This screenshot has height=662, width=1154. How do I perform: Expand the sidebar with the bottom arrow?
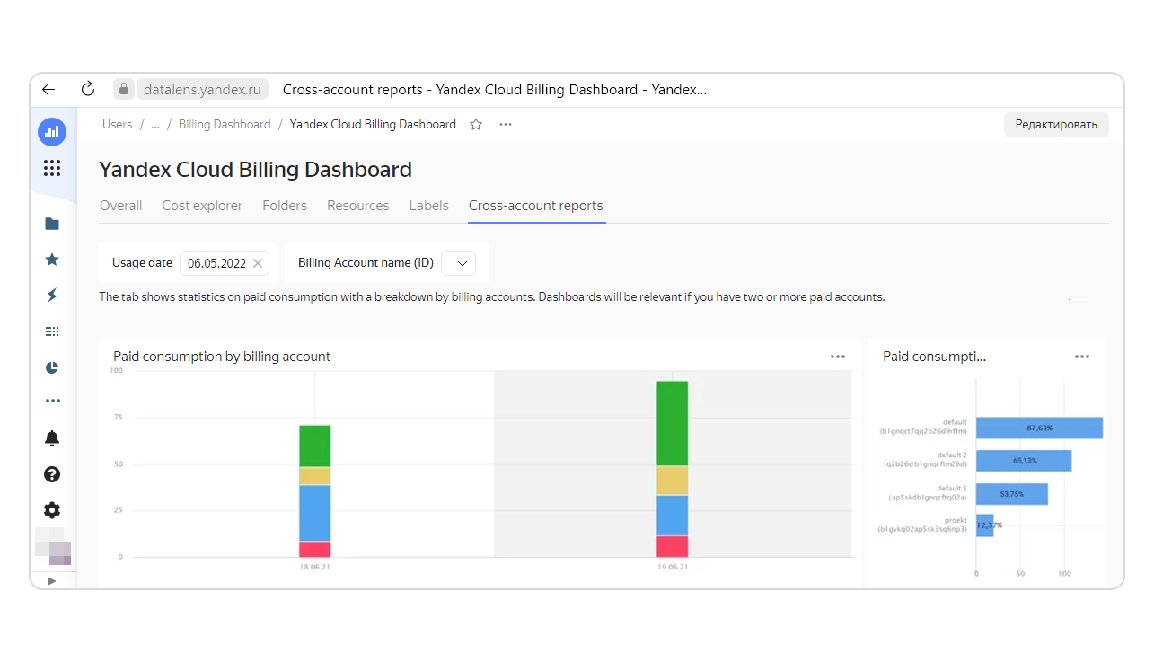(51, 581)
